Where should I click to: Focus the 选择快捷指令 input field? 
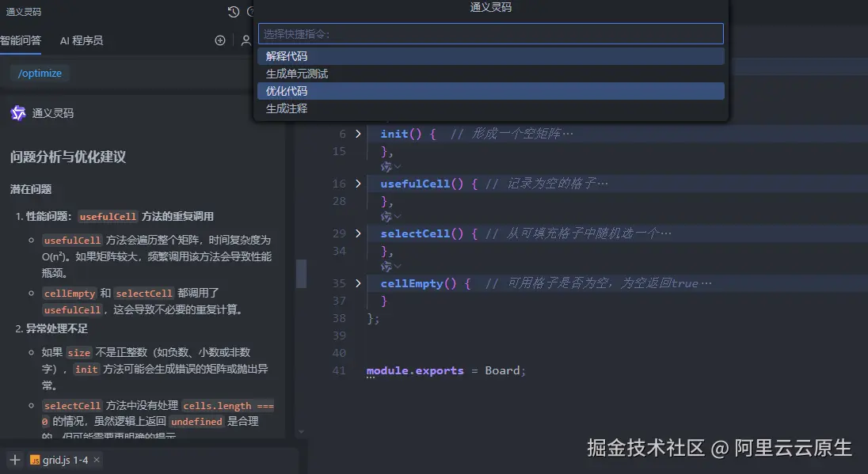[490, 34]
